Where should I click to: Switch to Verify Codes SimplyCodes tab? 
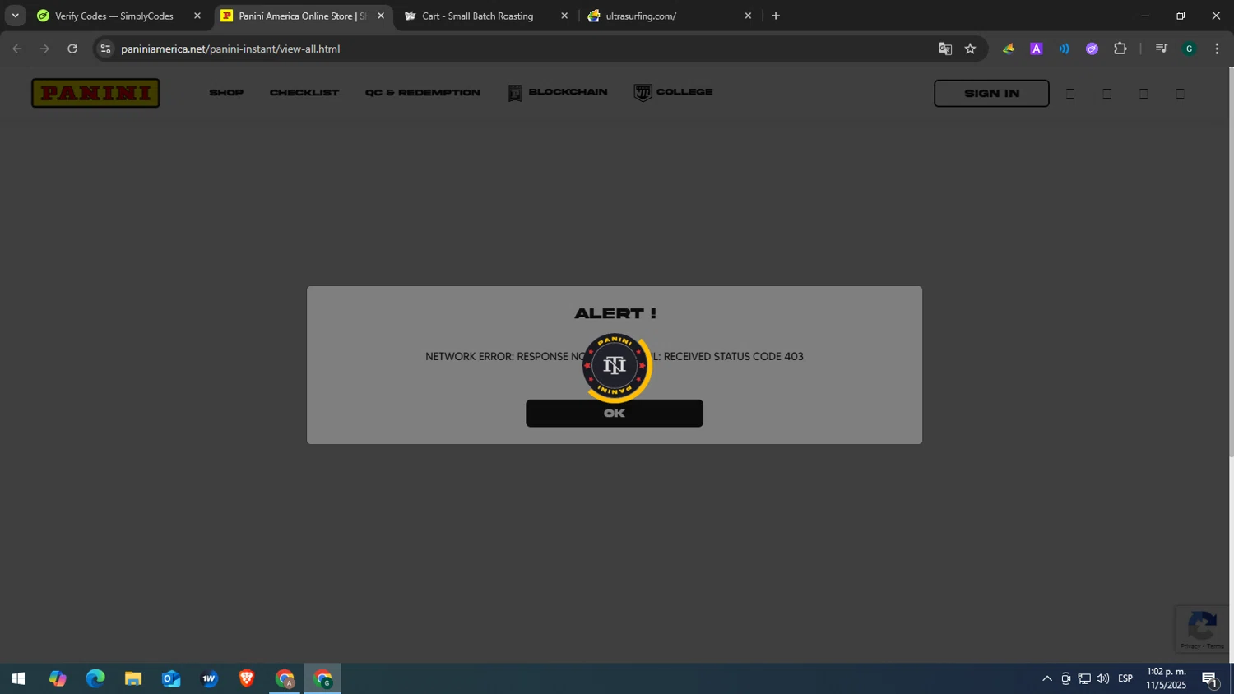click(114, 16)
